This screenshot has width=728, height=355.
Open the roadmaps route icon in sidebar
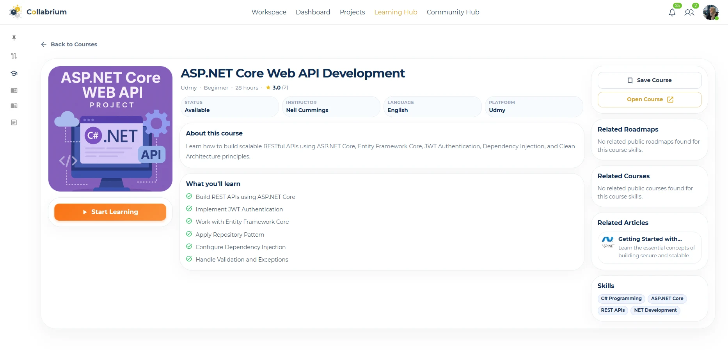point(14,56)
